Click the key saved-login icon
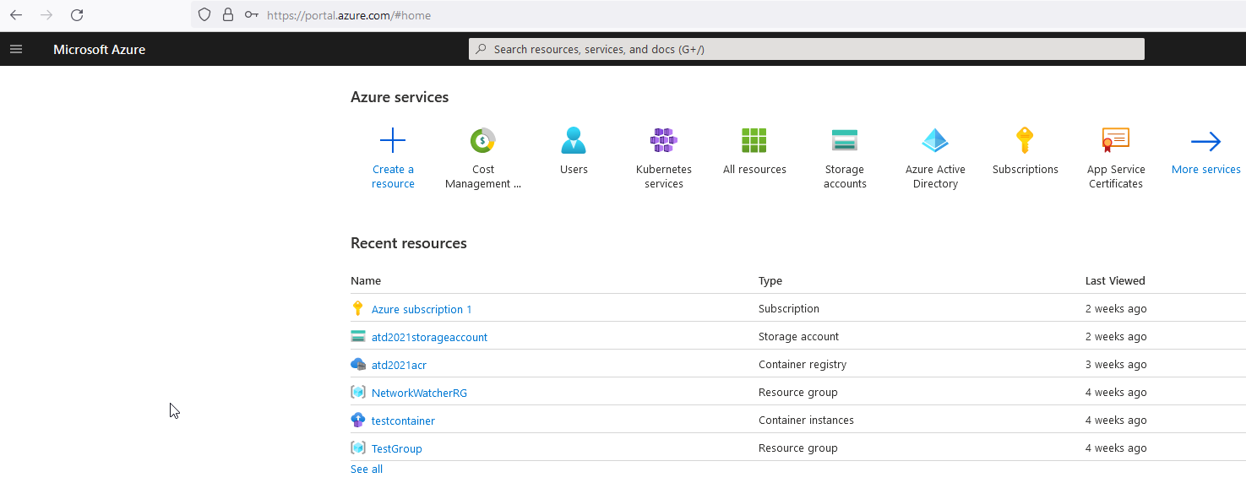The image size is (1246, 483). click(251, 15)
